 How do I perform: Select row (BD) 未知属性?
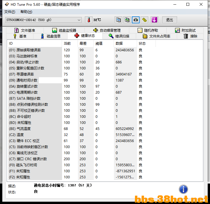tap(82, 123)
